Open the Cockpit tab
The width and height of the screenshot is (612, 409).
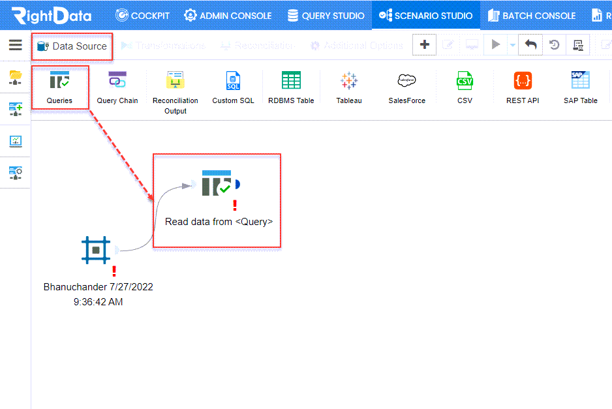(142, 16)
